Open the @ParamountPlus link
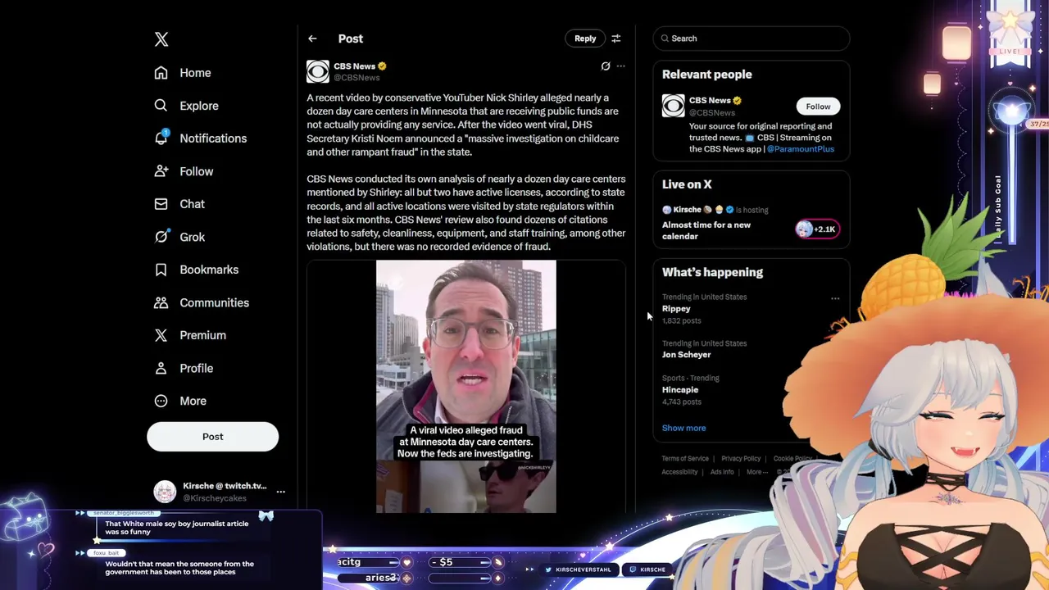The image size is (1049, 590). pos(800,149)
